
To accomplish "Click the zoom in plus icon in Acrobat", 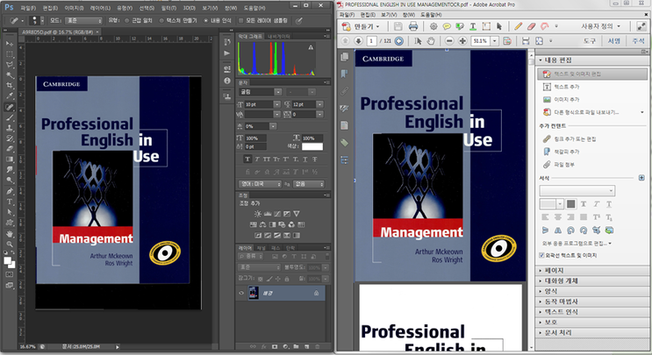I will tap(462, 40).
